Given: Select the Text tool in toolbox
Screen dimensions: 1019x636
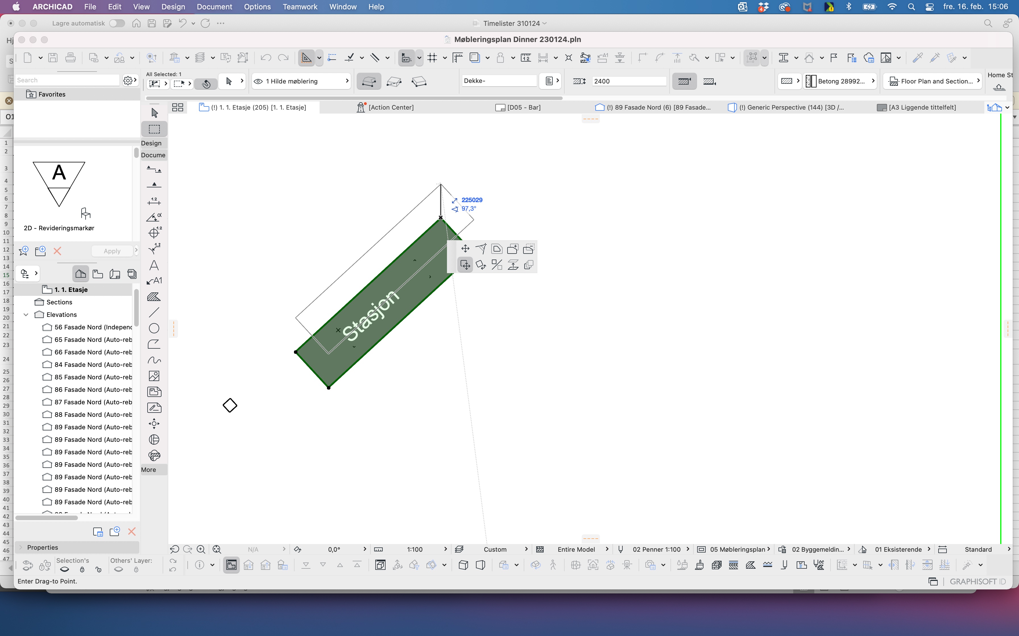Looking at the screenshot, I should 154,265.
